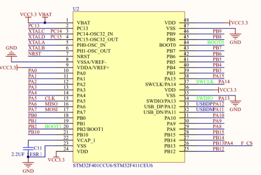The image size is (261, 175).
Task: Select the U2 component designator
Action: coord(76,9)
